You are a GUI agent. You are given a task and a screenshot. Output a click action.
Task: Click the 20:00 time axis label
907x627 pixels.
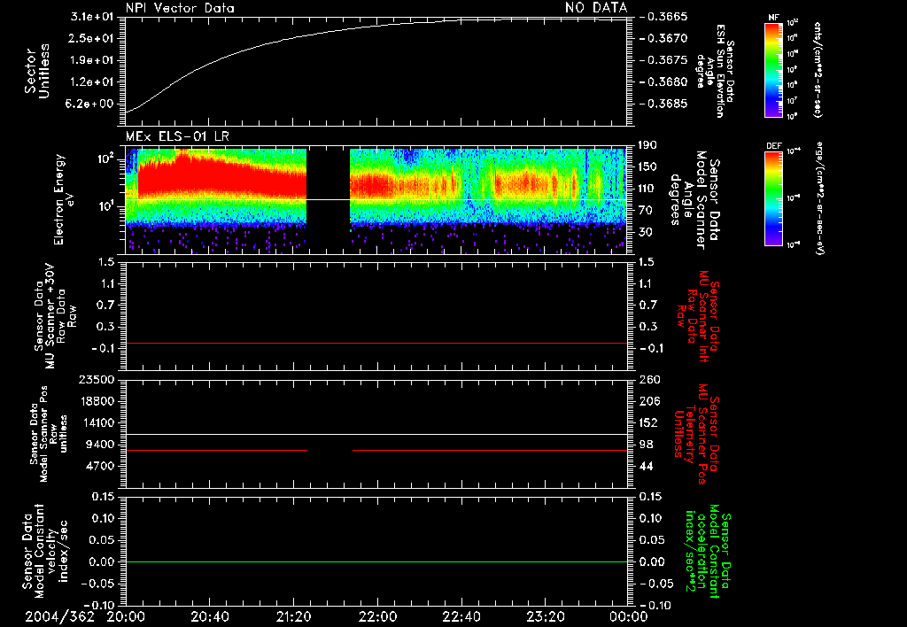pos(126,616)
